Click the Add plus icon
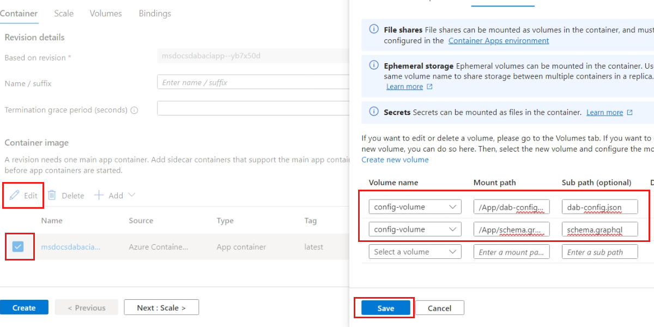The image size is (654, 327). click(98, 195)
